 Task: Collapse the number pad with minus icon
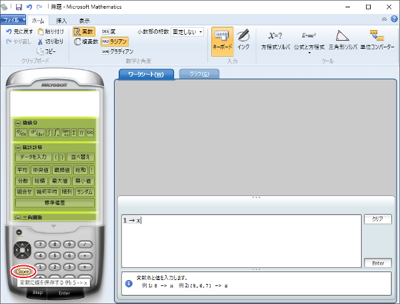(x=19, y=233)
